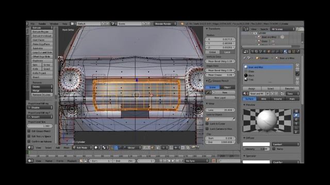Open the viewport shading mode selector icon

tap(97, 147)
